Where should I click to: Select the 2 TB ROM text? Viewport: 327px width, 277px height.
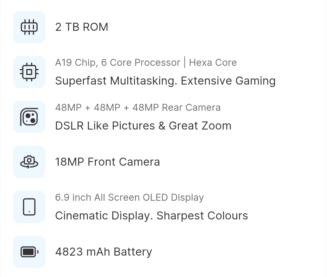[82, 27]
